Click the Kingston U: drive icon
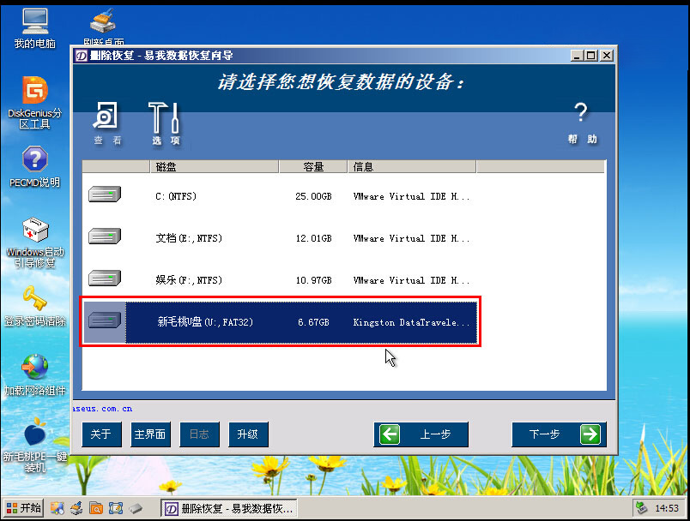The height and width of the screenshot is (521, 690). point(105,320)
